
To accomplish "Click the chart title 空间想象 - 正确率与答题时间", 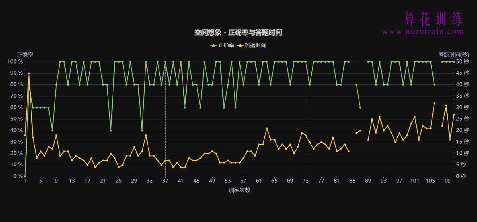I will pyautogui.click(x=238, y=33).
